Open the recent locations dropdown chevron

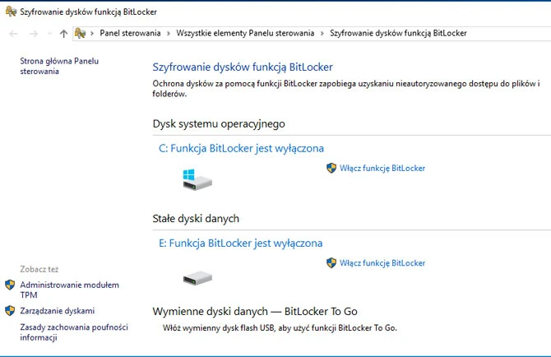coord(50,34)
